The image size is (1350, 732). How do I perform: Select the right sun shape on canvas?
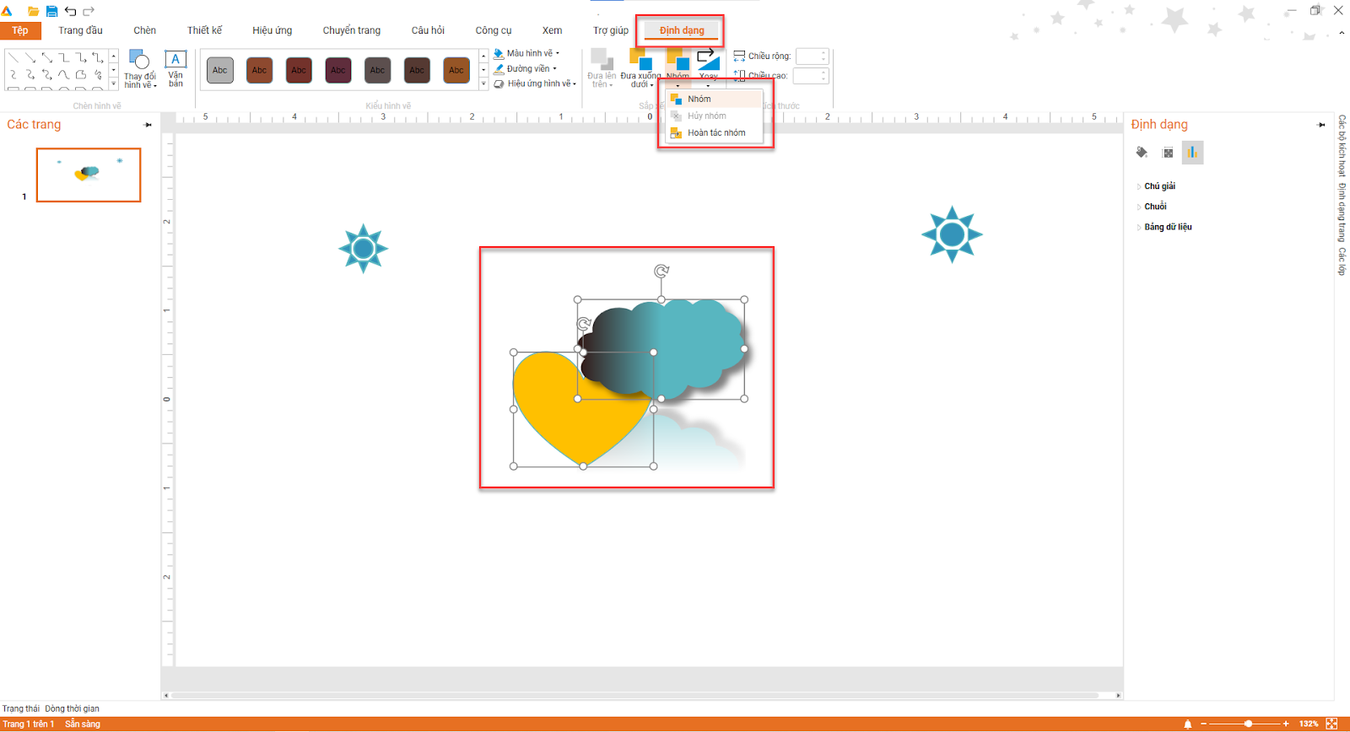click(952, 234)
